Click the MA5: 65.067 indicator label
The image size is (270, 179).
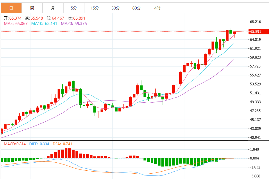[16, 23]
